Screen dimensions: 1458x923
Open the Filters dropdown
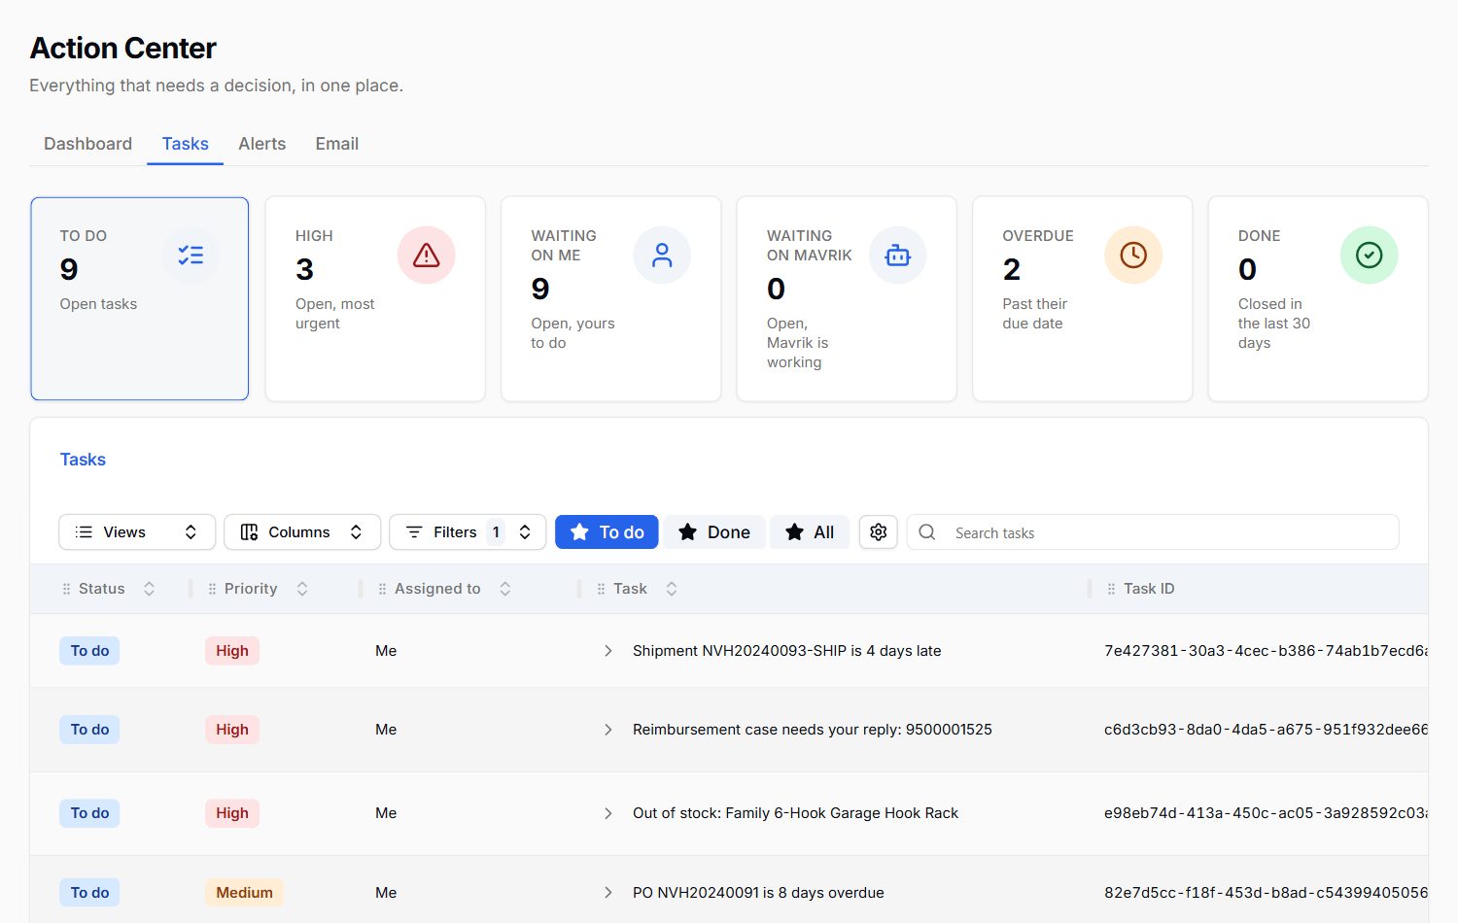[x=468, y=532]
